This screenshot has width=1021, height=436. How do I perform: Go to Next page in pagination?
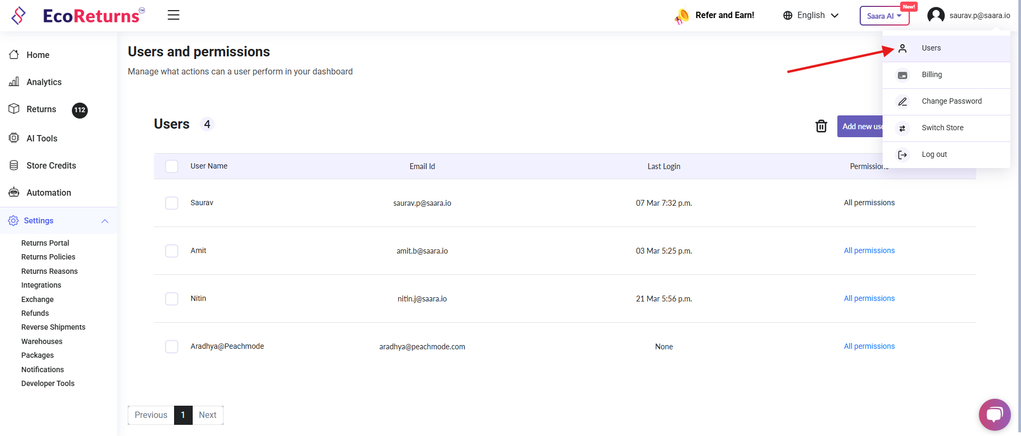[x=208, y=415]
